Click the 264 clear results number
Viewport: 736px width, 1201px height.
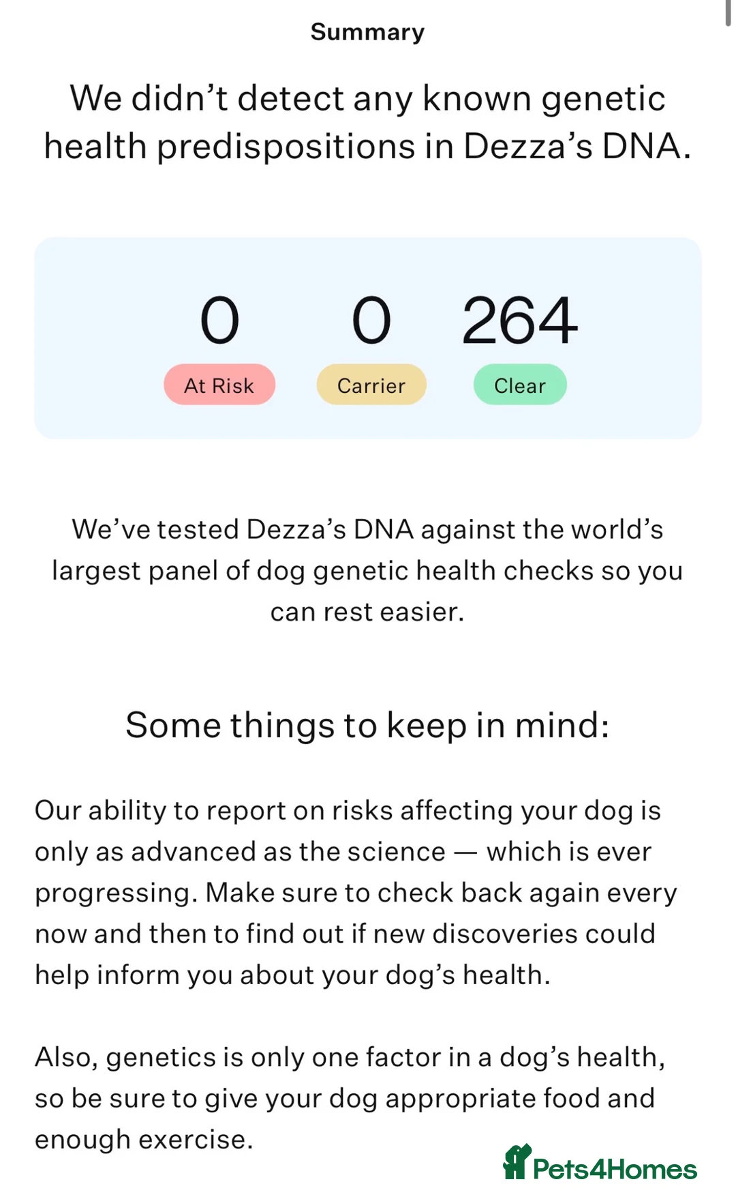click(520, 320)
